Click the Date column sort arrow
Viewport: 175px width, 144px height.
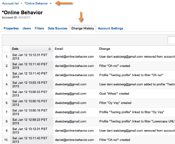point(50,49)
